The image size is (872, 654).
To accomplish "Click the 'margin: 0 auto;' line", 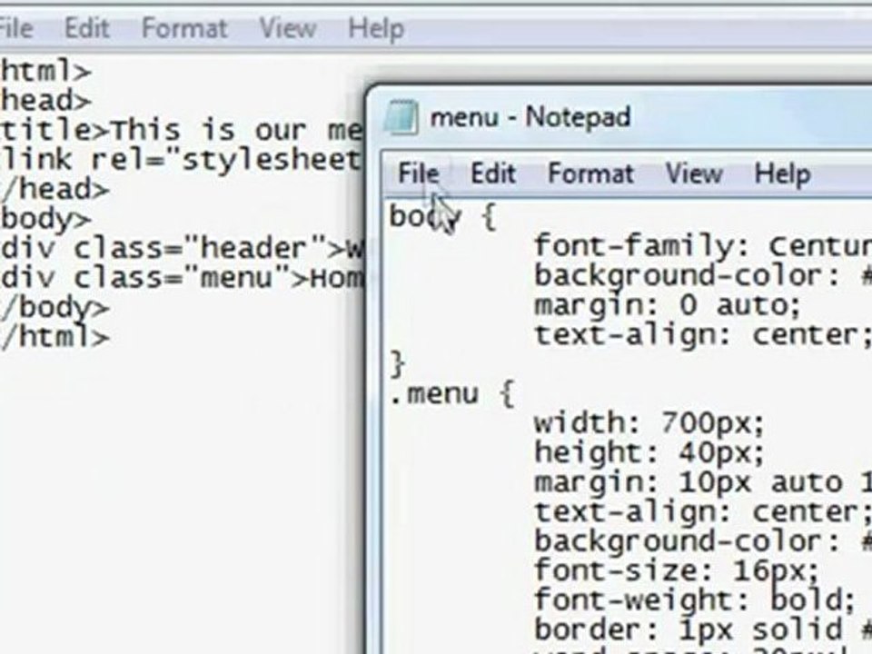I will 668,305.
